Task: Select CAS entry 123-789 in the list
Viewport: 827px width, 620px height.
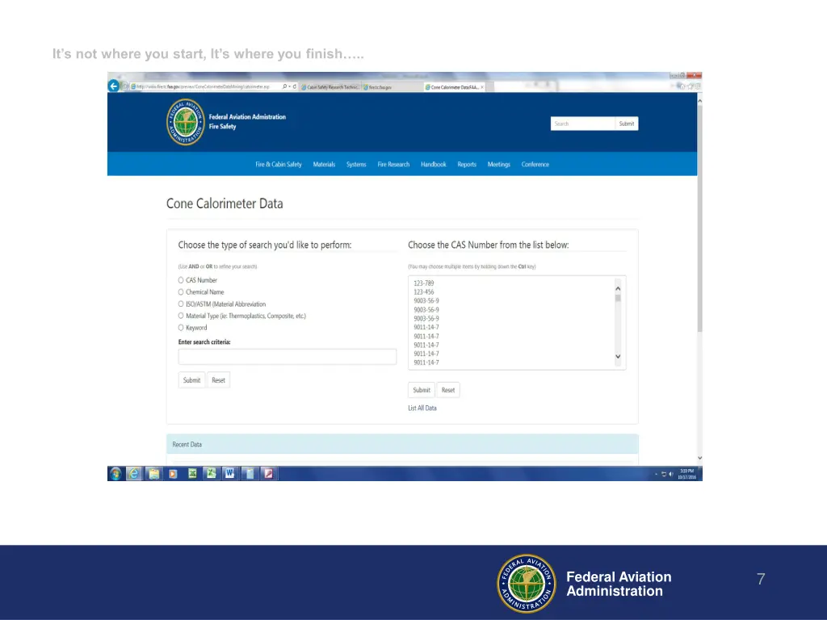Action: click(x=423, y=283)
